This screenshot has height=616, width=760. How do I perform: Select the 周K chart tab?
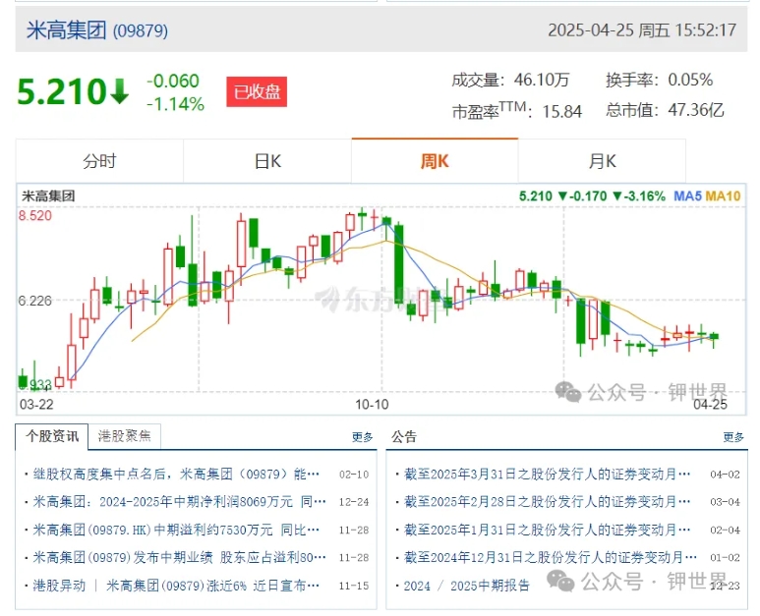pos(435,161)
